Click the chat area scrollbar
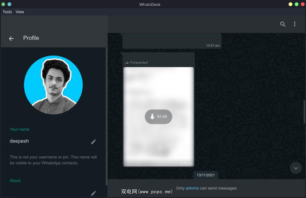306x198 pixels. coord(305,112)
